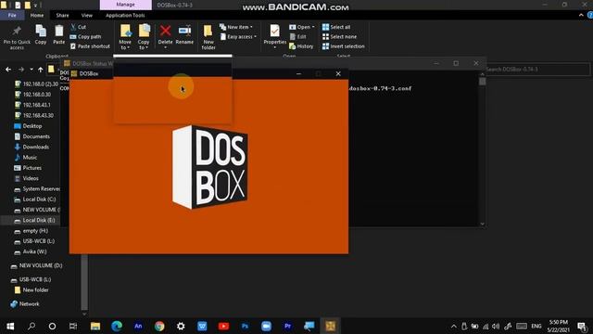This screenshot has width=593, height=334.
Task: Open the Move to dropdown
Action: pyautogui.click(x=125, y=37)
